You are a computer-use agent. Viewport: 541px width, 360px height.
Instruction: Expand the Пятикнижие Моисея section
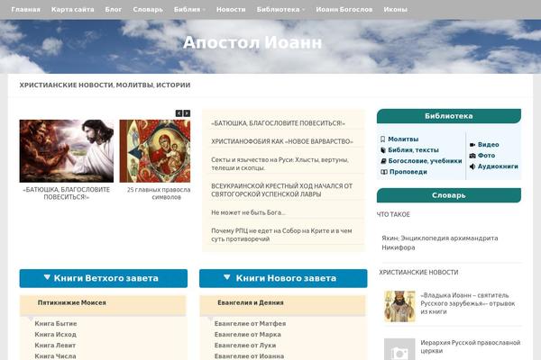point(103,305)
